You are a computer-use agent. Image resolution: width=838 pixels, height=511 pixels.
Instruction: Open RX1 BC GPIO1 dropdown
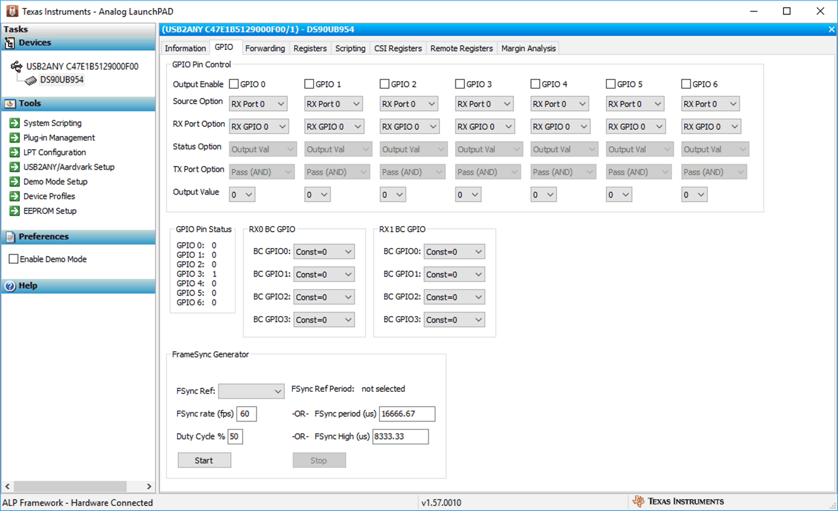pos(454,274)
